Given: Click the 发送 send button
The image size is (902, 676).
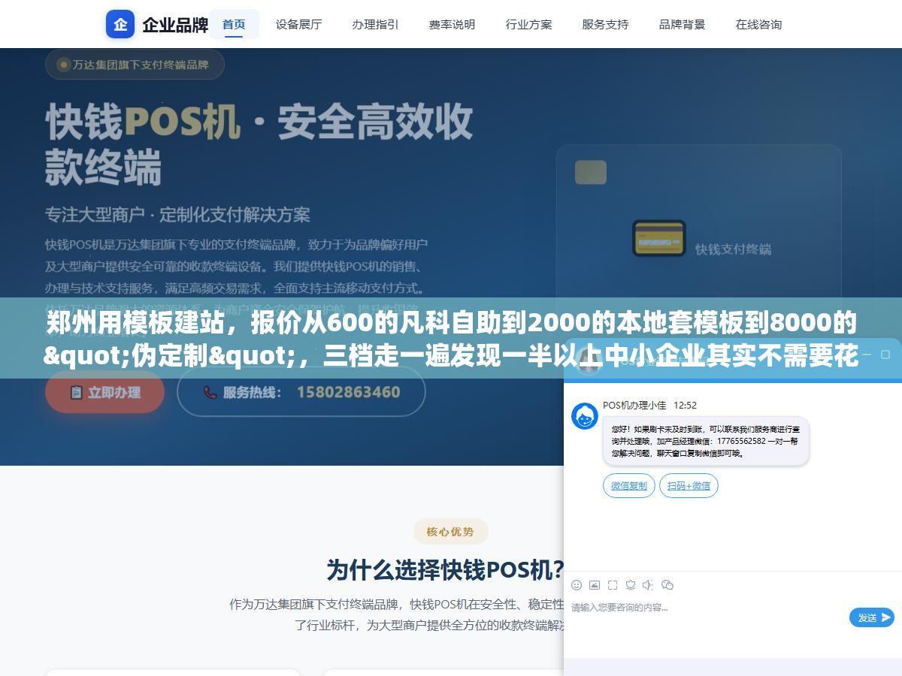Looking at the screenshot, I should tap(872, 617).
